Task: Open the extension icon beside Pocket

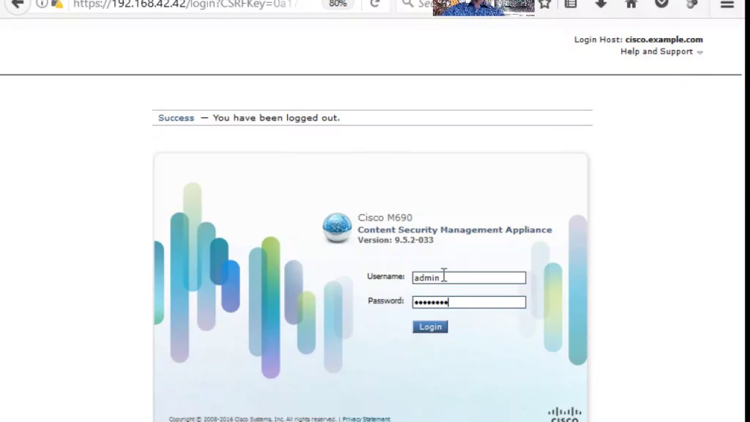Action: (x=692, y=4)
